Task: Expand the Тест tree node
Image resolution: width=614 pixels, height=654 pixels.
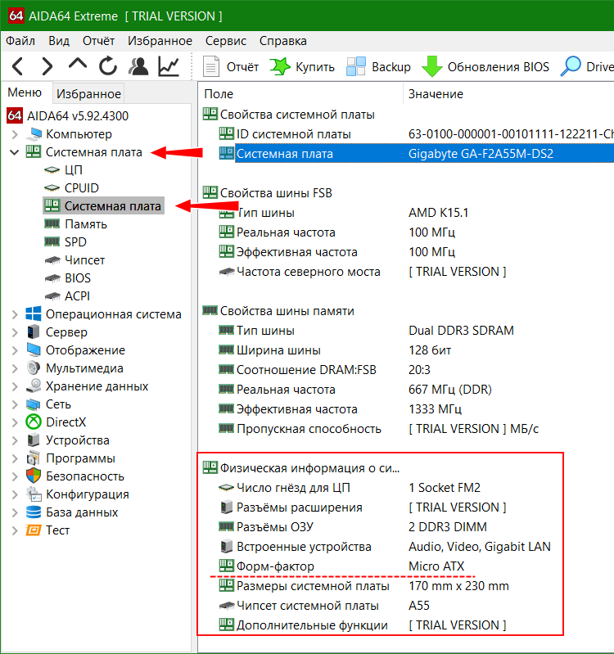Action: pyautogui.click(x=15, y=530)
